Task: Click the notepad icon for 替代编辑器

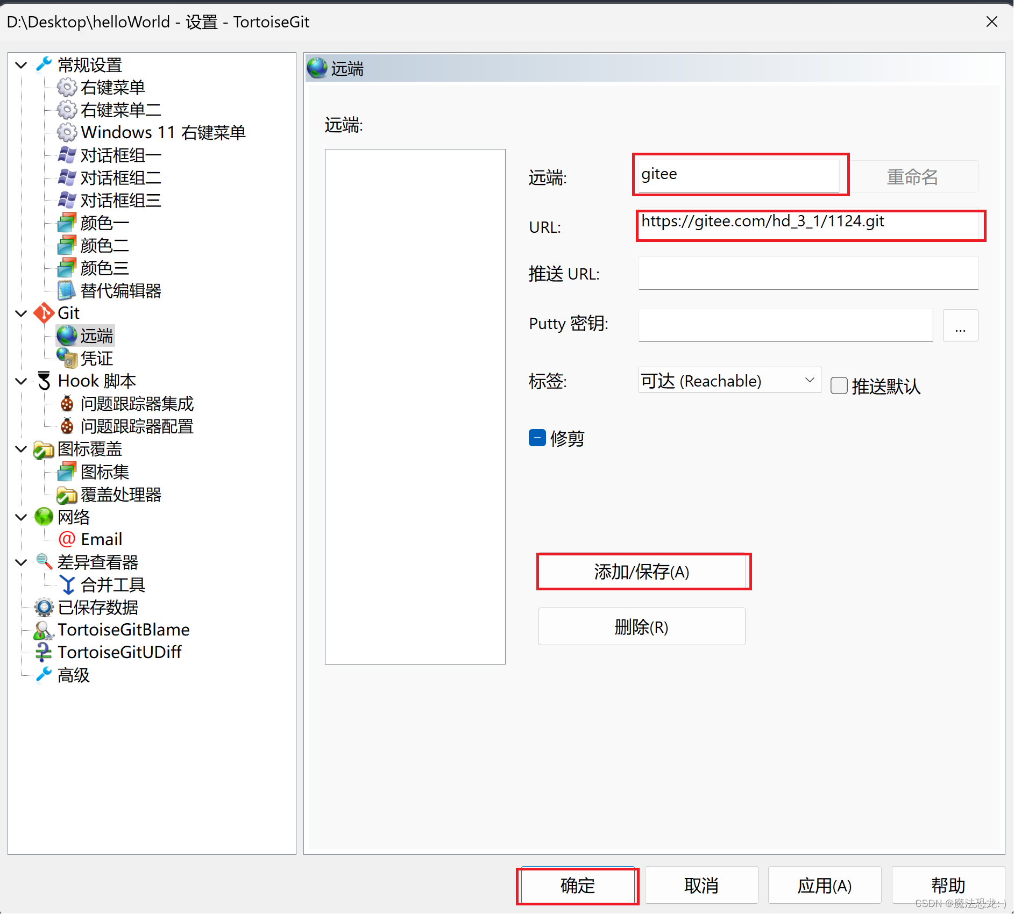Action: (x=67, y=290)
